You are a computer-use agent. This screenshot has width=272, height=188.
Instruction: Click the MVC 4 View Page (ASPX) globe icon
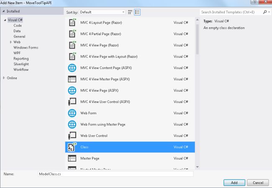click(x=72, y=90)
